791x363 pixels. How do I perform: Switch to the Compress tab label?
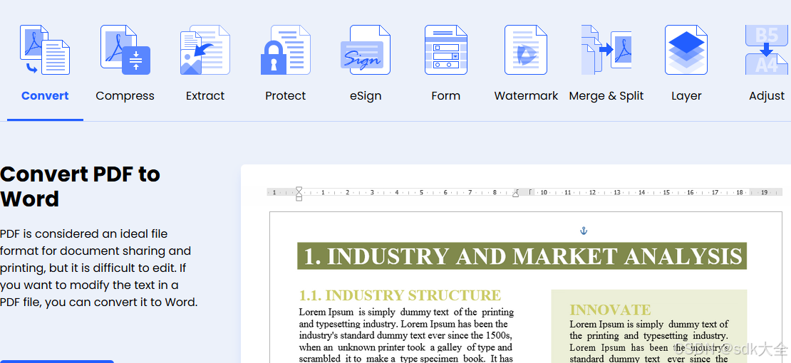coord(125,96)
